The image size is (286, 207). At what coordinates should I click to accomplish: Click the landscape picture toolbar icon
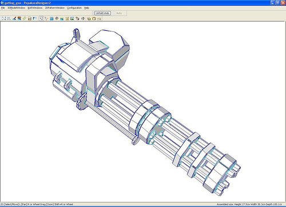coord(72,18)
